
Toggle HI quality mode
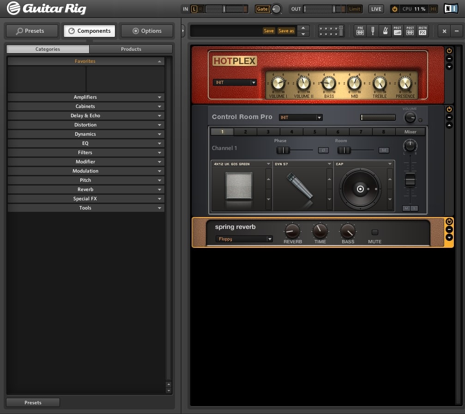click(x=433, y=9)
